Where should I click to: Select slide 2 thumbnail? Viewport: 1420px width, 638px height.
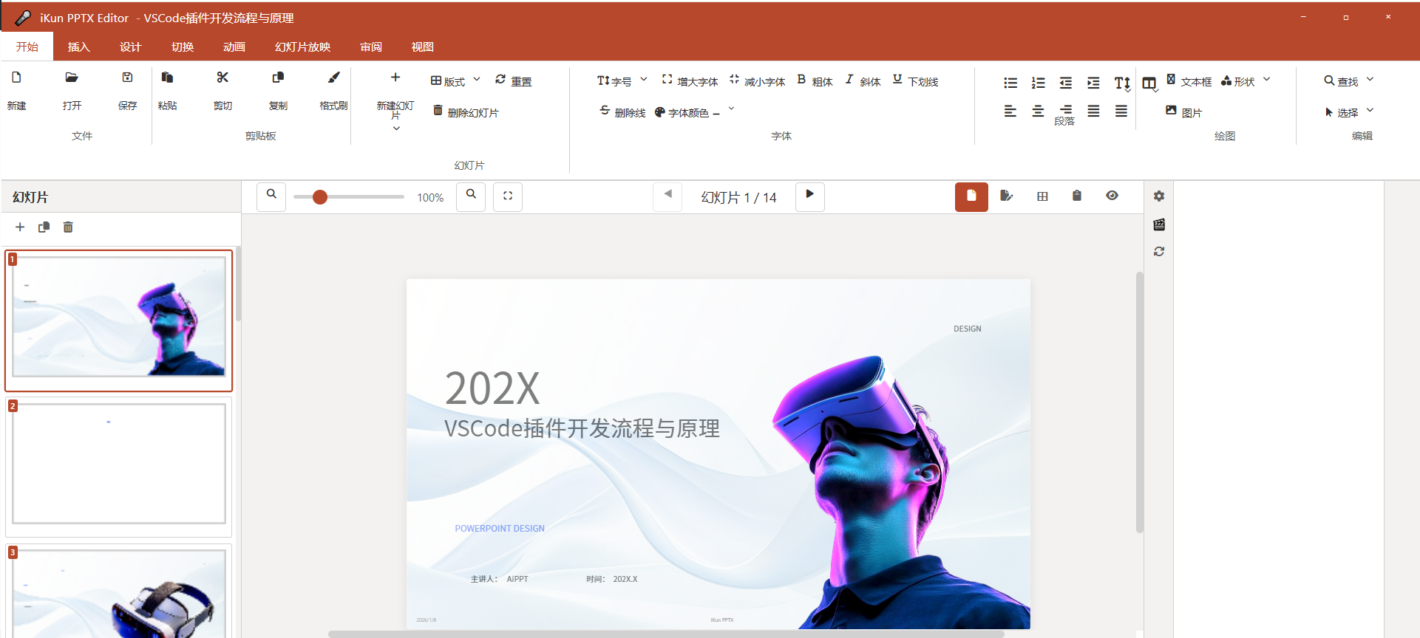coord(119,467)
